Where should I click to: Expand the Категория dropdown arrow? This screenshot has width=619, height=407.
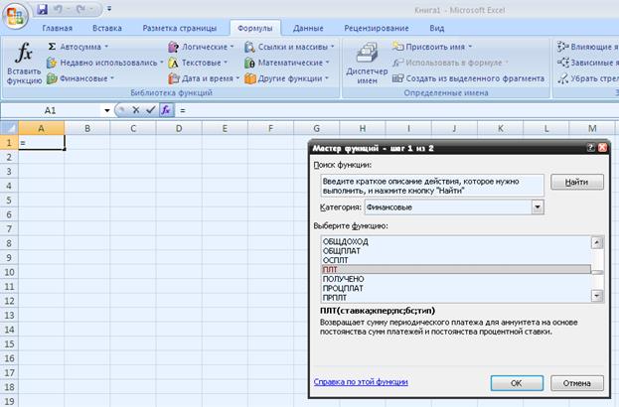click(x=538, y=207)
